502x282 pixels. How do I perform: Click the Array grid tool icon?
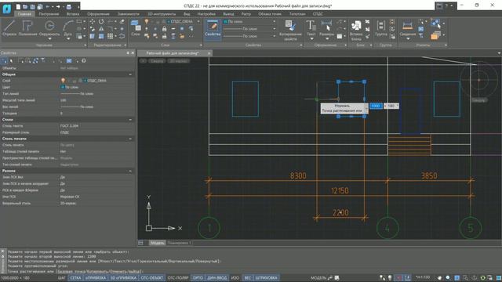click(110, 37)
